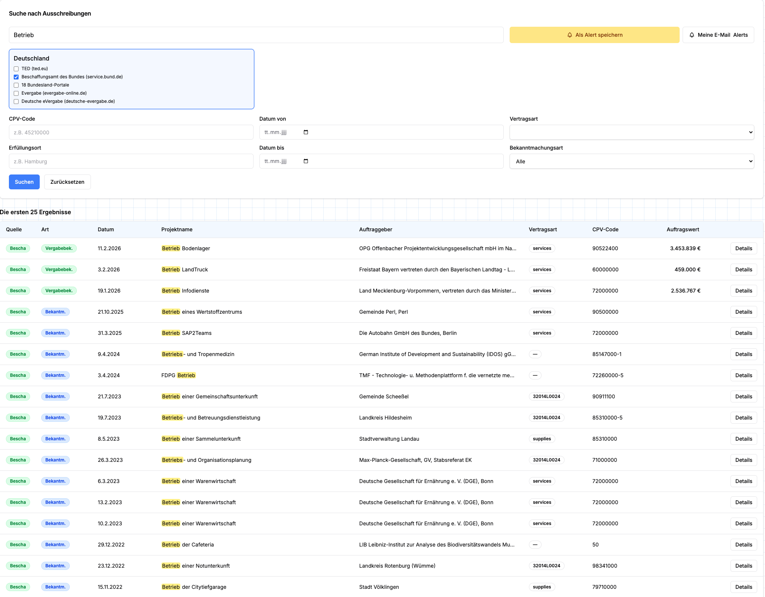
Task: Click Bescha source badge for Betrieb LandTruck
Action: pyautogui.click(x=18, y=270)
